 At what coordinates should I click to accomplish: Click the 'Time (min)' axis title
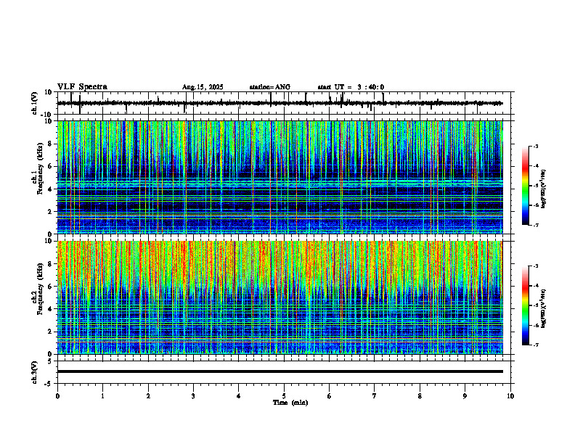290,403
